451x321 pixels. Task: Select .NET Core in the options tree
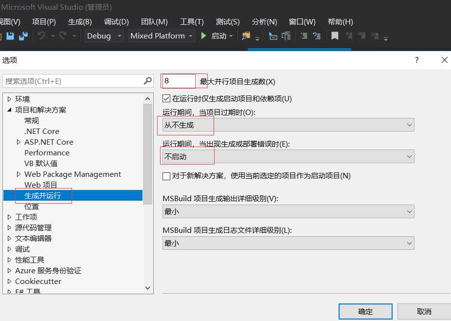point(42,132)
